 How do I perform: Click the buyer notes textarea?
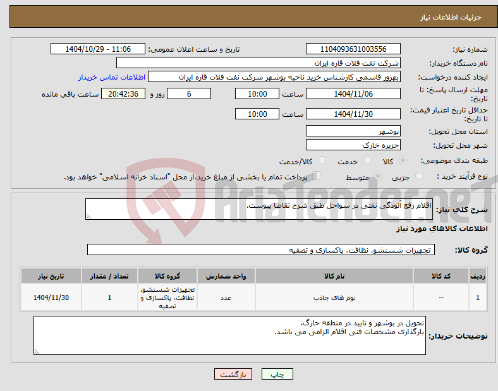(x=229, y=335)
